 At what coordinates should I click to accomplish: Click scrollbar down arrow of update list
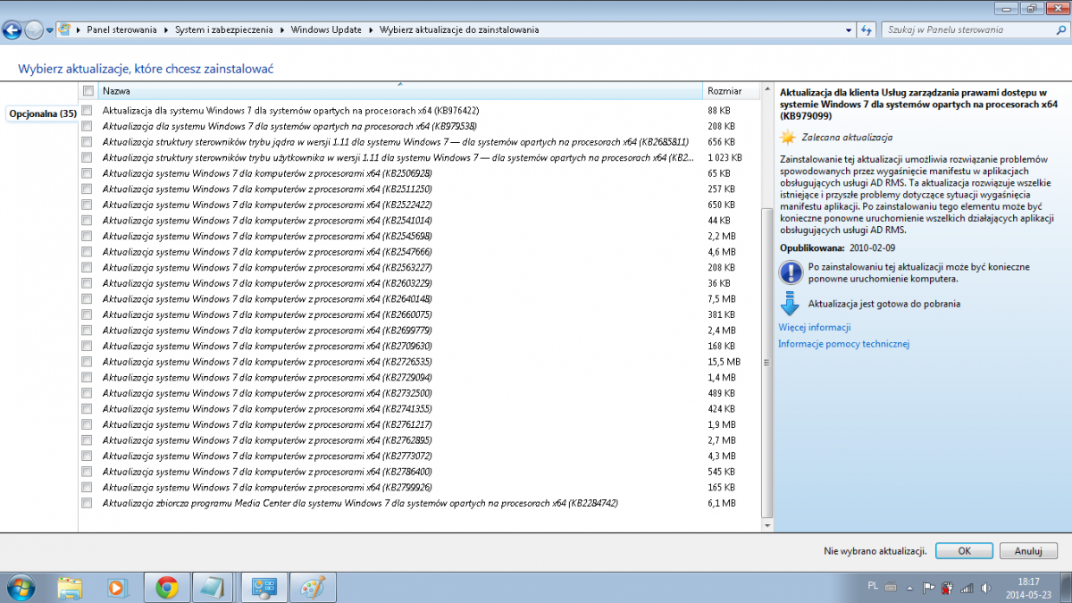point(766,527)
